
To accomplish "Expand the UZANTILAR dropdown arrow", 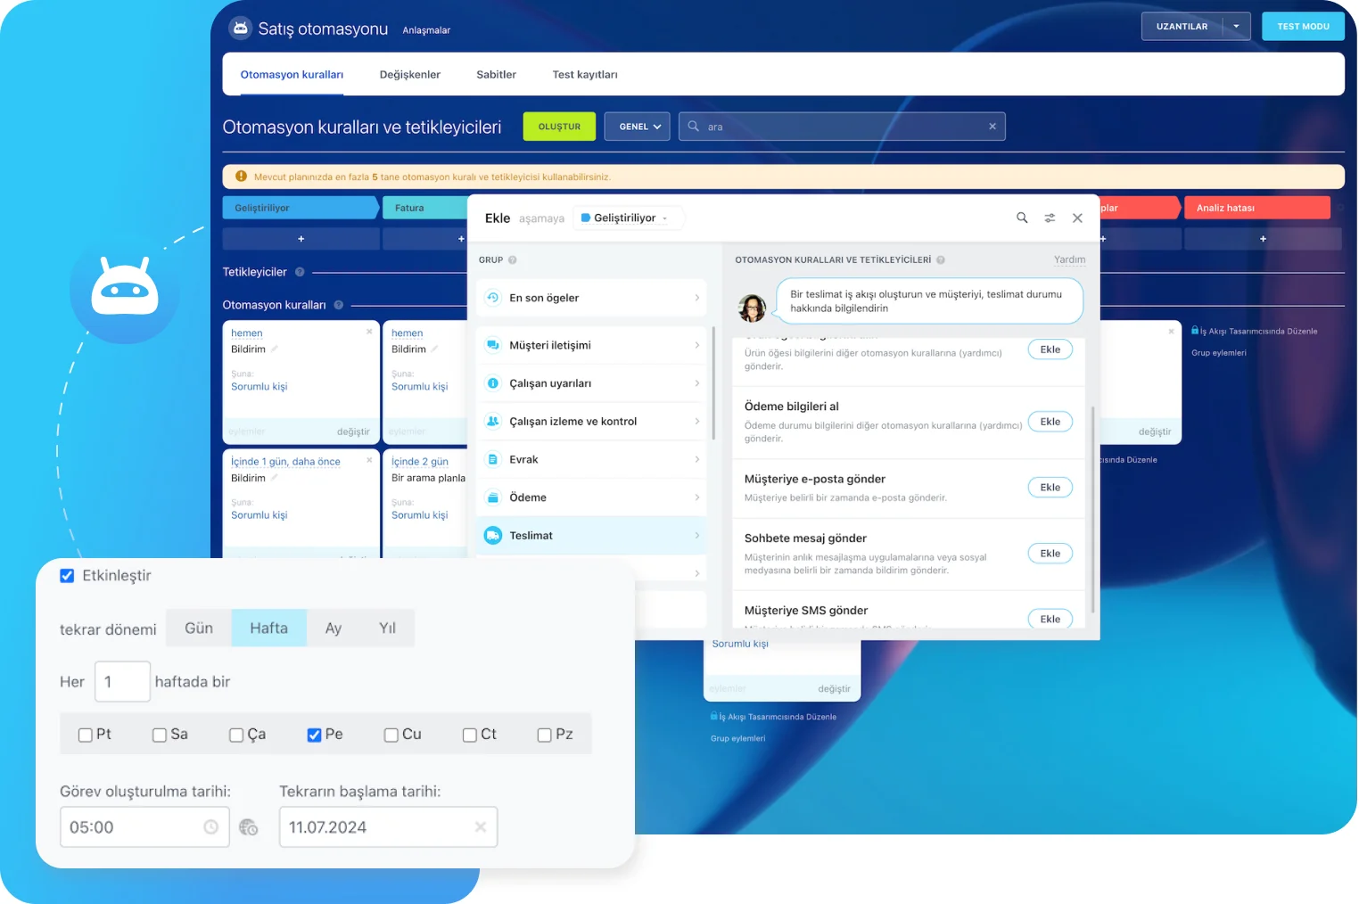I will coord(1238,26).
